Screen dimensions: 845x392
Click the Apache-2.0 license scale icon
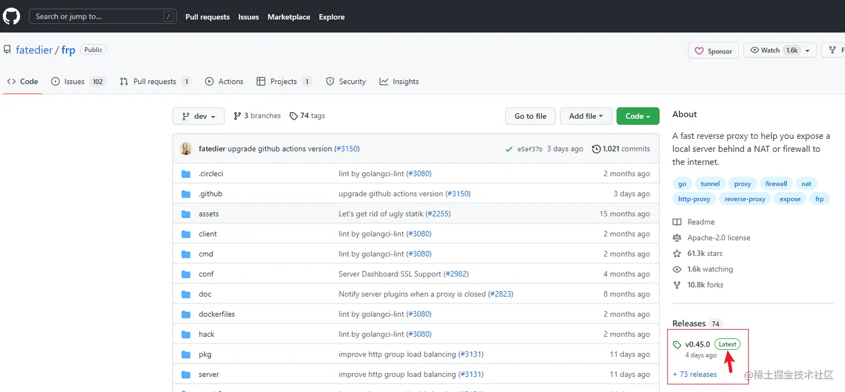(677, 238)
